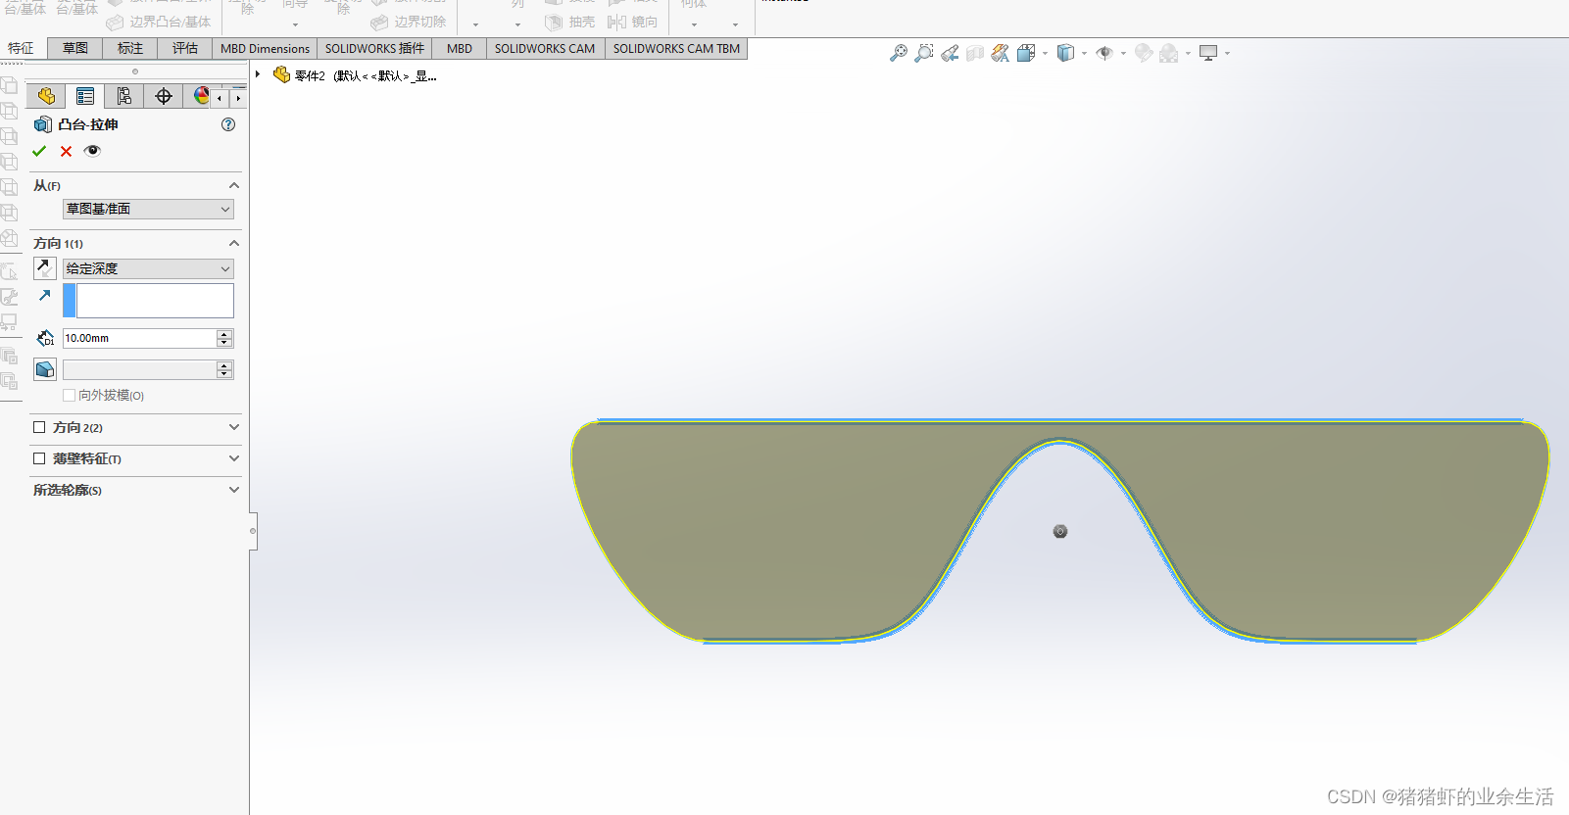Expand the 方向 2 section chevron
This screenshot has height=815, width=1569.
coord(234,427)
